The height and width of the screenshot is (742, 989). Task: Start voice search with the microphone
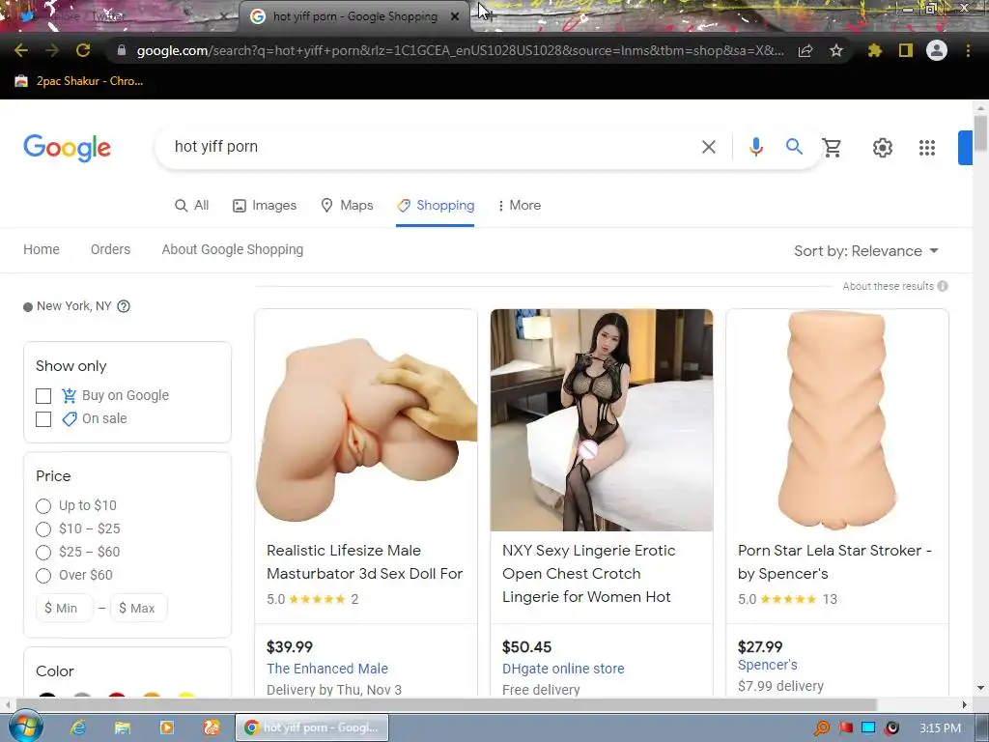point(755,147)
